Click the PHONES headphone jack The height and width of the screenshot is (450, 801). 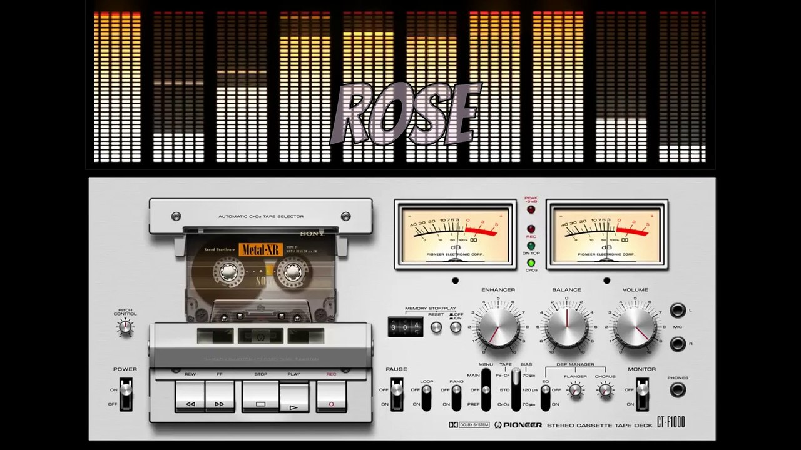pos(677,390)
